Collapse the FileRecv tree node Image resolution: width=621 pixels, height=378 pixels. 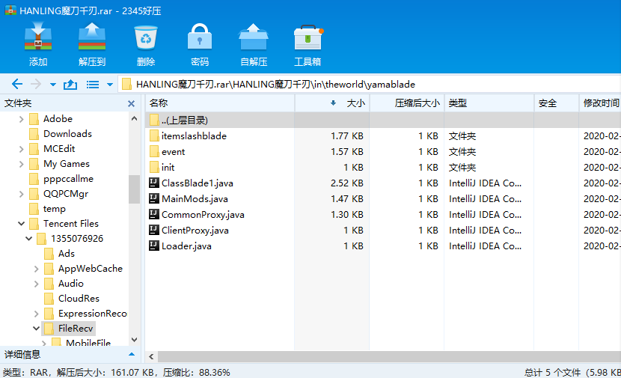pyautogui.click(x=37, y=329)
